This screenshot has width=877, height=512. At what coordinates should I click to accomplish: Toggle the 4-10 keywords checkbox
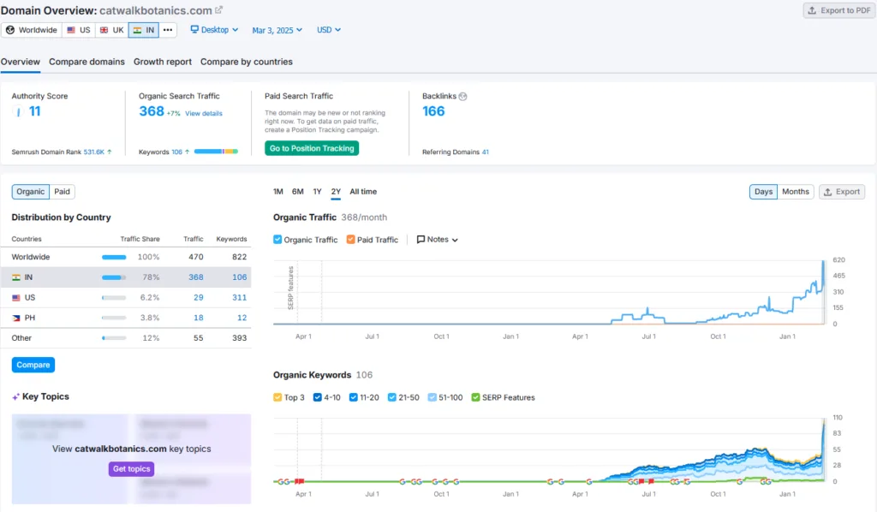pyautogui.click(x=317, y=397)
